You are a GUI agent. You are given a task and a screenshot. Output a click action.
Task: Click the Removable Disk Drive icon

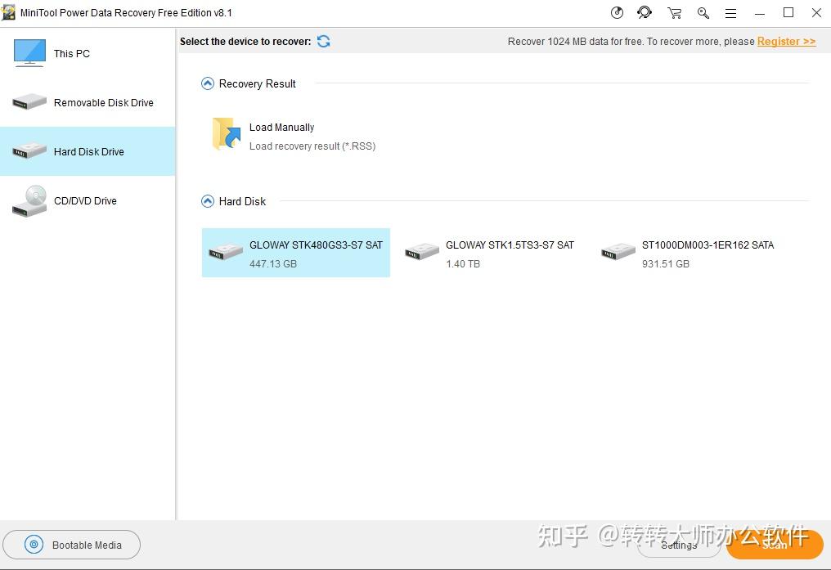click(29, 101)
